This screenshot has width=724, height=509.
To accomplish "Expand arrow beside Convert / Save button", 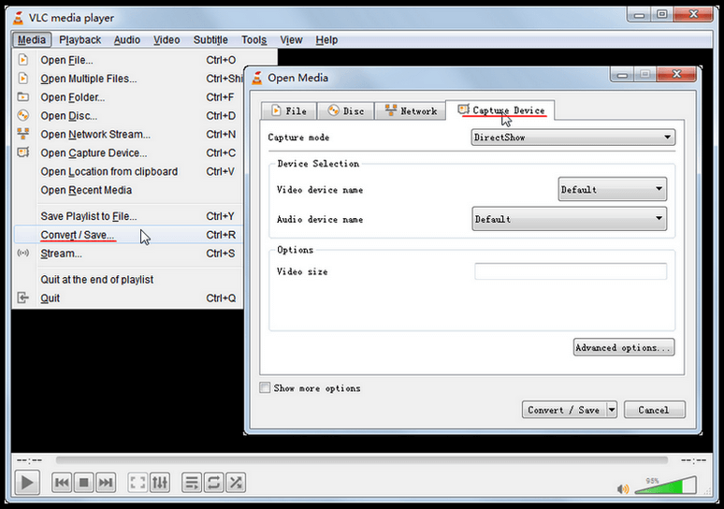I will [x=612, y=410].
